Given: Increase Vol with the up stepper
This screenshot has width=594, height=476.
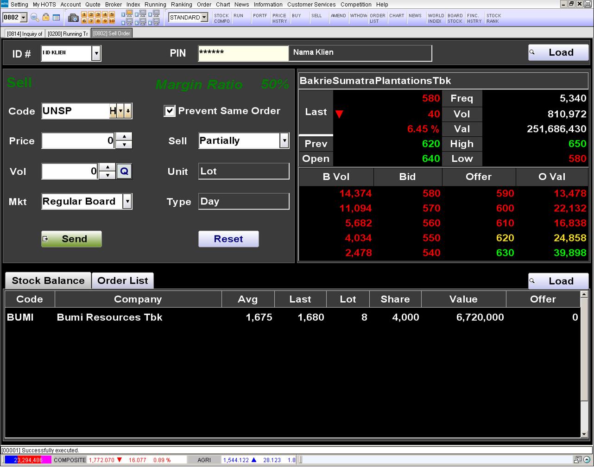Looking at the screenshot, I should click(107, 167).
